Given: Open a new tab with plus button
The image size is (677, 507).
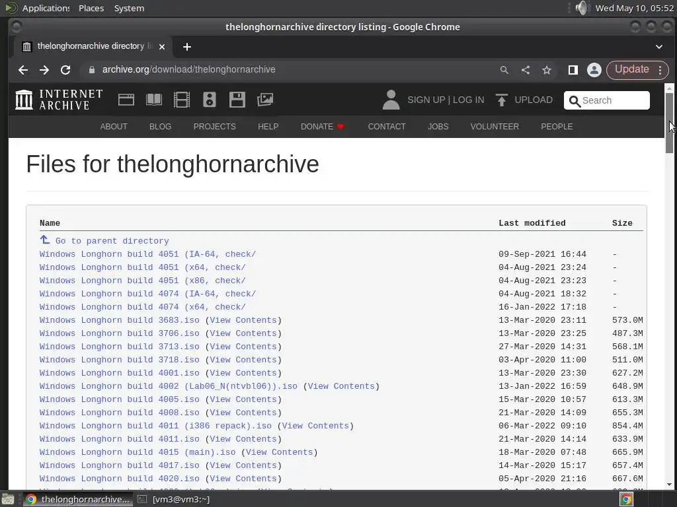Looking at the screenshot, I should coord(187,47).
